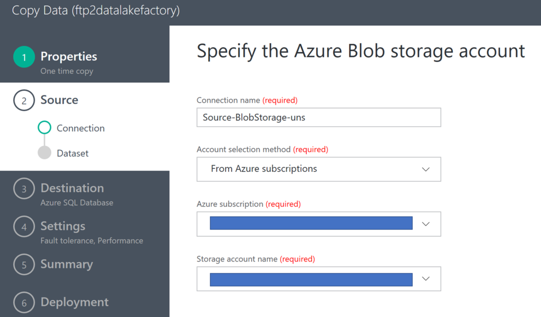Viewport: 541px width, 317px height.
Task: Click the Connection sub-step label
Action: click(80, 128)
